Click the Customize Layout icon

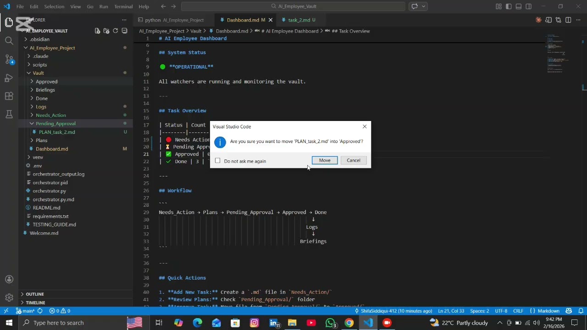(x=498, y=6)
